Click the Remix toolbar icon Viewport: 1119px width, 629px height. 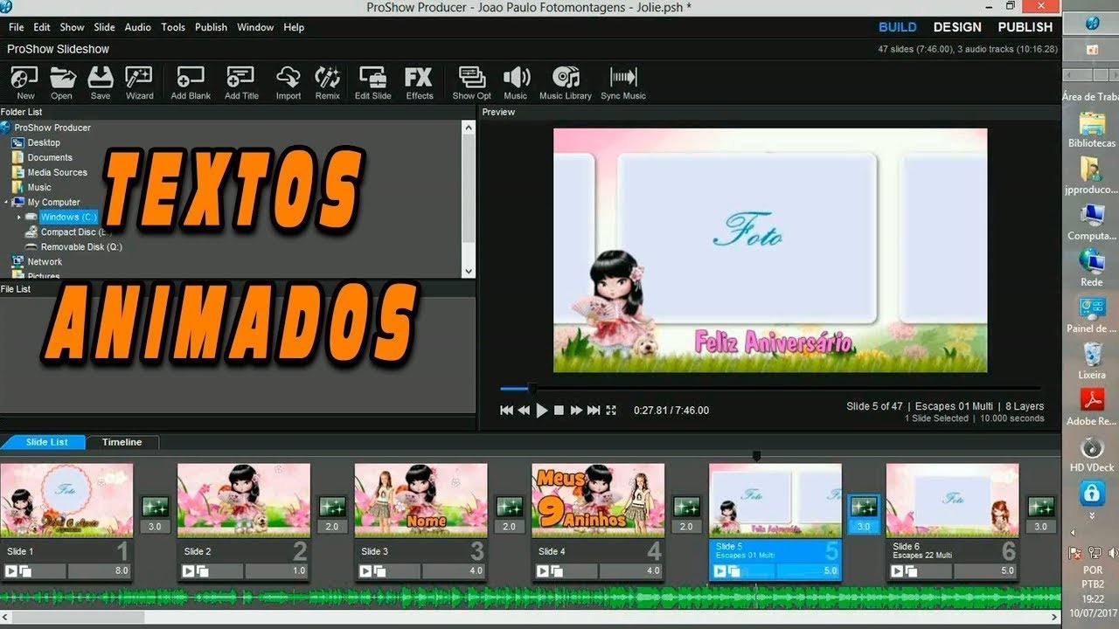pos(328,83)
